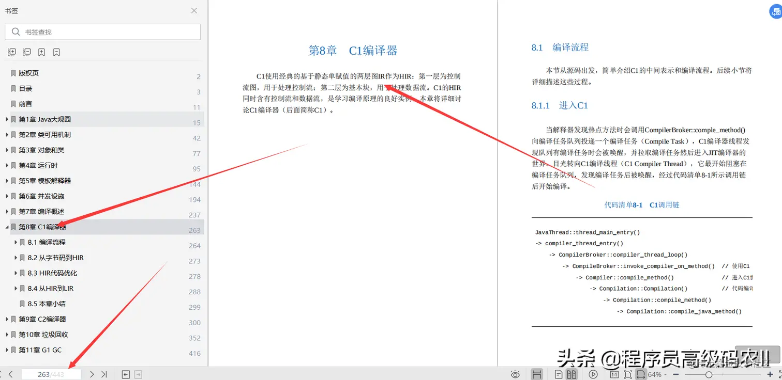Select single page view mode
This screenshot has width=782, height=380.
[x=559, y=374]
